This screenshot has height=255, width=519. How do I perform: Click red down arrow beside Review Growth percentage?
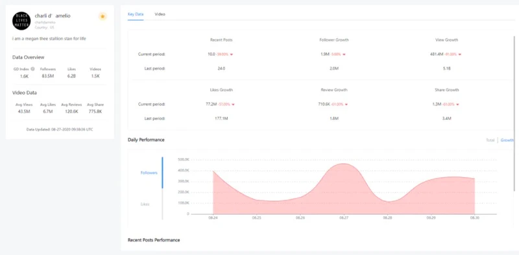(346, 104)
